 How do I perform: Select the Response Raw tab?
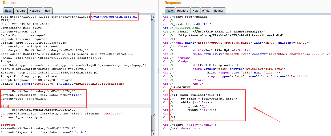tap(170, 11)
